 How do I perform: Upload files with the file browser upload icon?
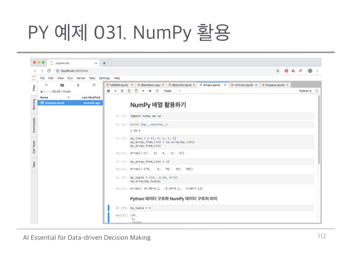78,85
